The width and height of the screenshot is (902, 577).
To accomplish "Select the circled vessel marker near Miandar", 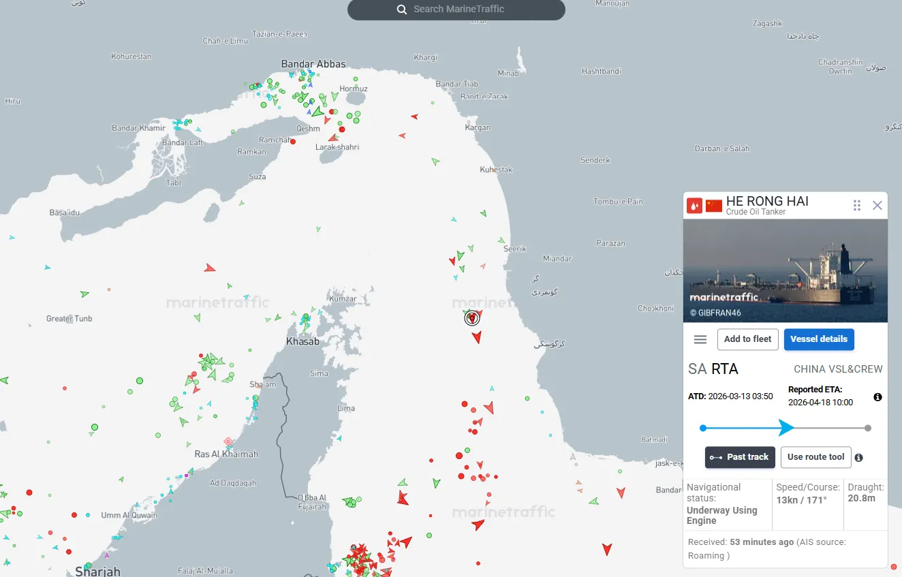I will click(x=472, y=317).
